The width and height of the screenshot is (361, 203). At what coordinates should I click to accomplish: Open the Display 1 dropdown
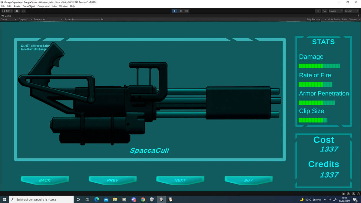point(25,19)
